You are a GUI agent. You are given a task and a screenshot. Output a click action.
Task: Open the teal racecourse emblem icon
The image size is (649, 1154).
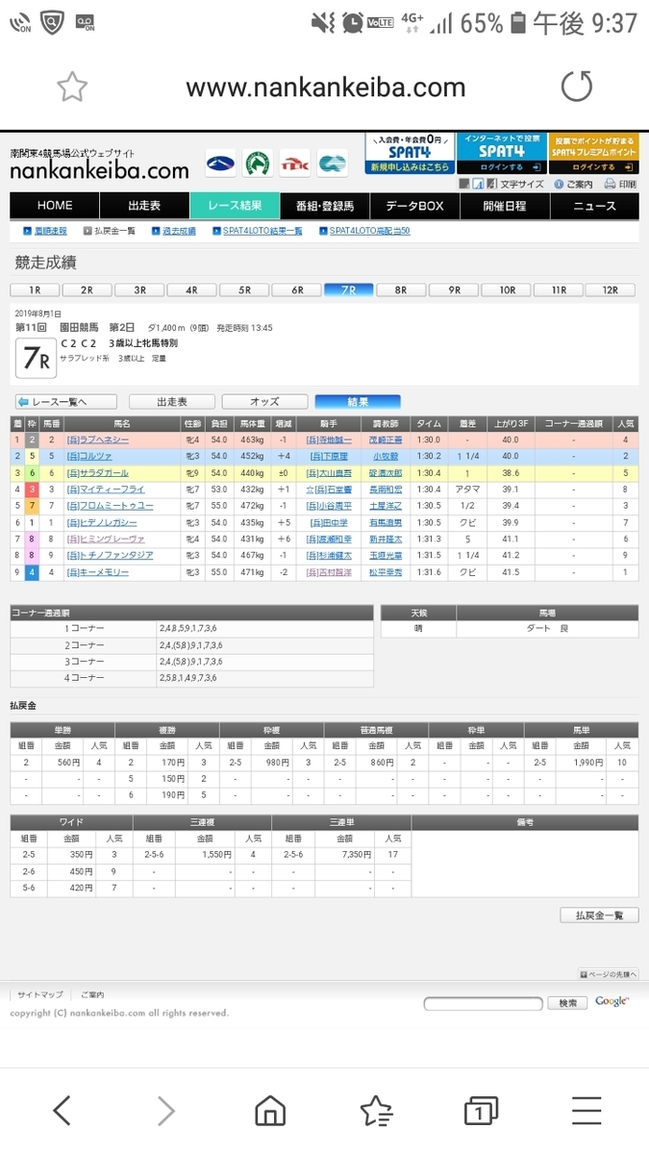[x=333, y=163]
